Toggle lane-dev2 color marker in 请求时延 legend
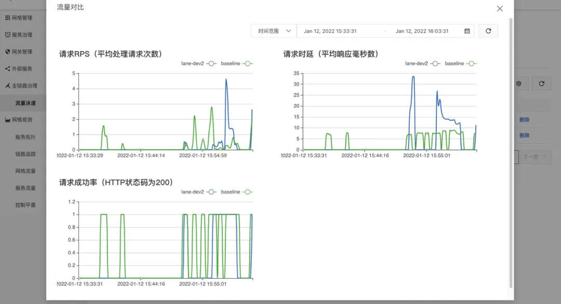Viewport: 561px width, 304px height. pyautogui.click(x=435, y=64)
